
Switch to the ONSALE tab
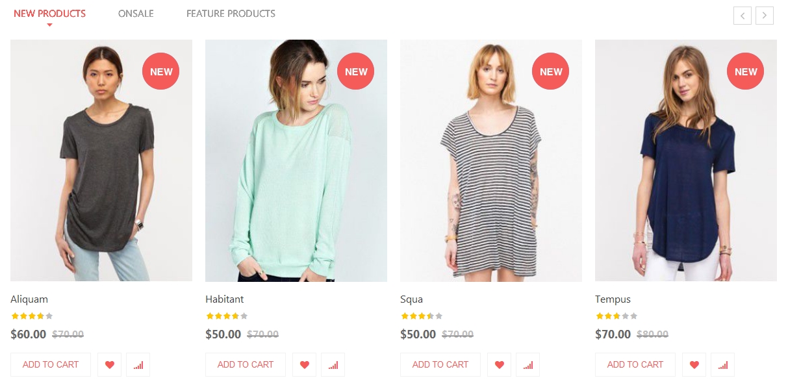[x=136, y=14]
